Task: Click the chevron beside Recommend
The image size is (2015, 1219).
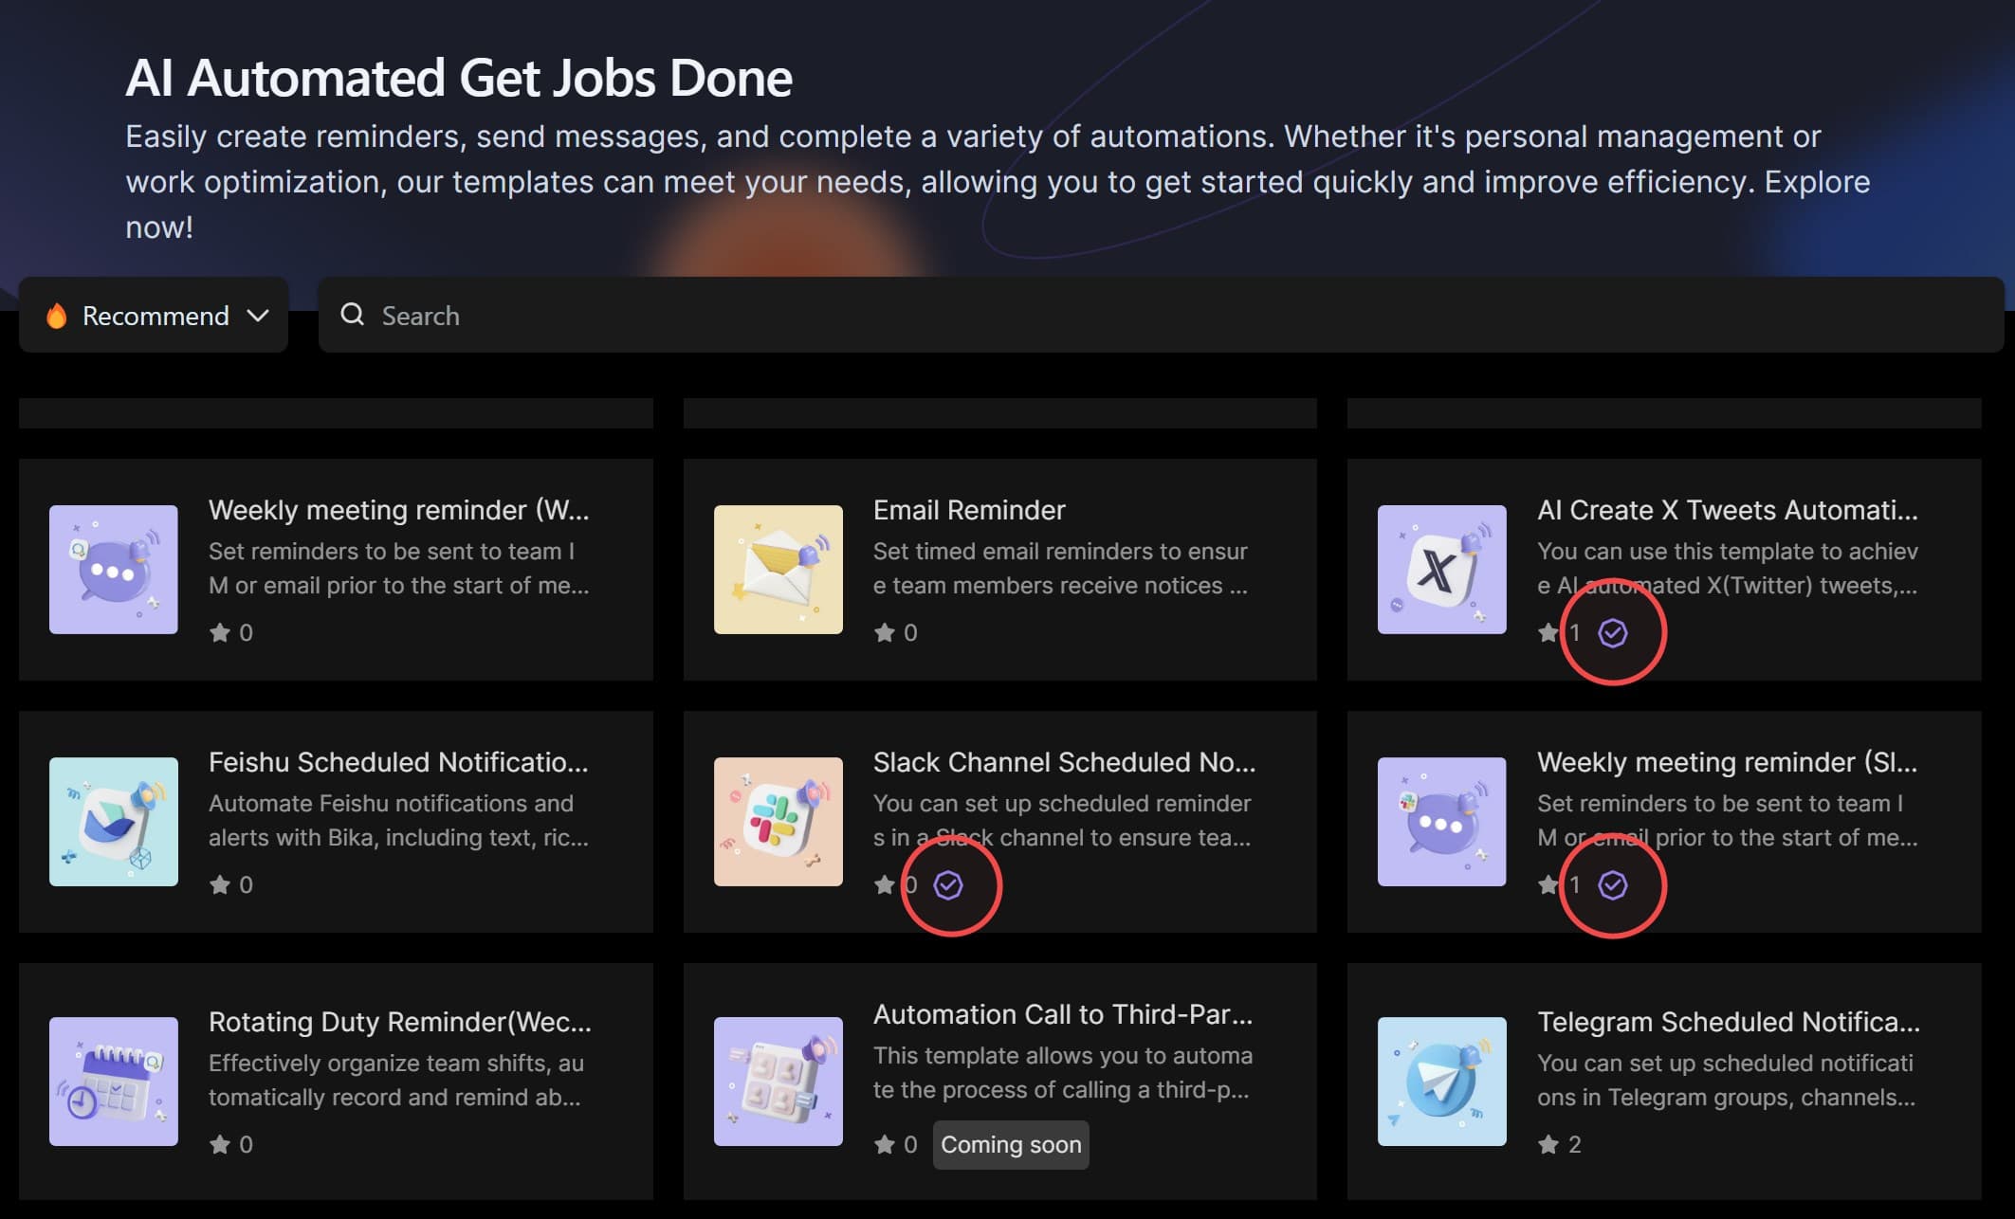Action: point(258,316)
